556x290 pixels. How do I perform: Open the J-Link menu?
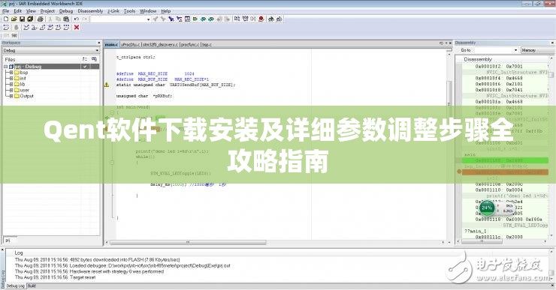[x=113, y=11]
